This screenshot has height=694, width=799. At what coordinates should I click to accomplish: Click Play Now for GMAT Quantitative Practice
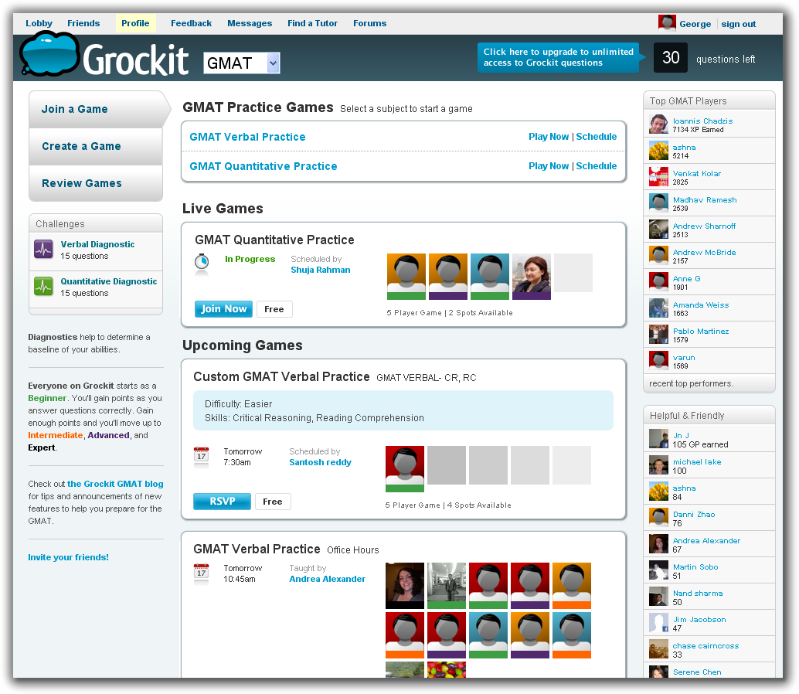point(549,166)
